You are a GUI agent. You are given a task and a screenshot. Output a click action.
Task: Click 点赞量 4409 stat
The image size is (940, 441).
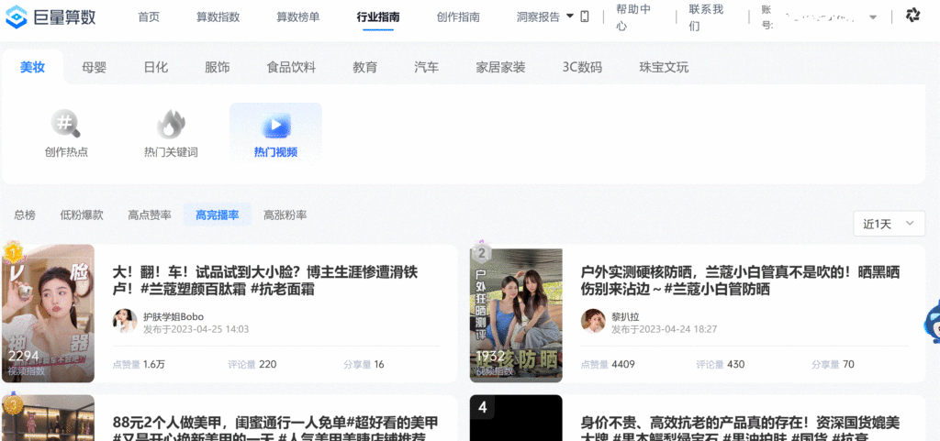(608, 364)
